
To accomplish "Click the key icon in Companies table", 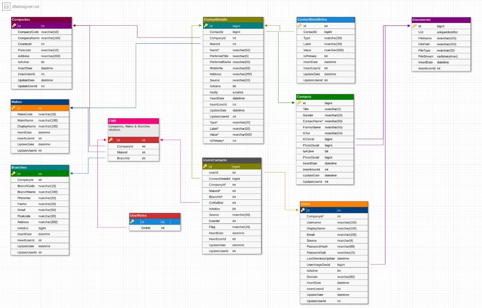I will [14, 26].
